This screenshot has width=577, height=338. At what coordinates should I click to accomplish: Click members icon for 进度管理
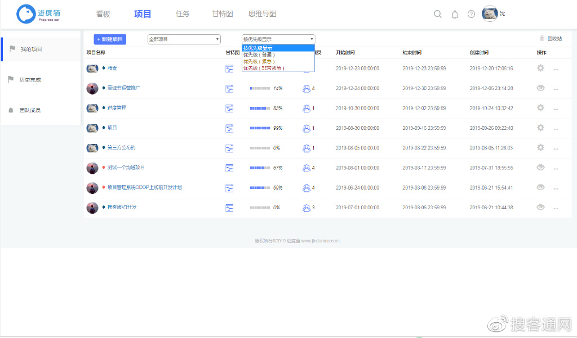coord(306,109)
